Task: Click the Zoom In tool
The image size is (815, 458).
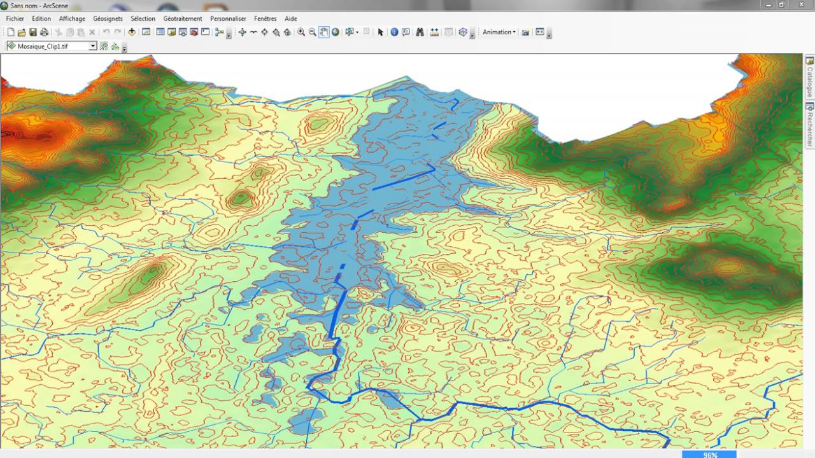Action: 301,32
